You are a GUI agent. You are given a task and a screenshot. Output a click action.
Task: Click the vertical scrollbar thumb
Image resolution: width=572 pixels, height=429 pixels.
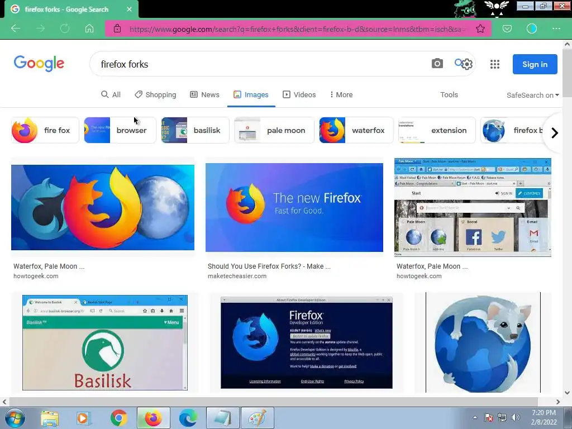pyautogui.click(x=567, y=72)
